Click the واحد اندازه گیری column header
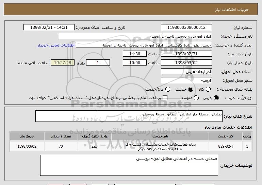This screenshot has width=262, height=185. point(95,136)
